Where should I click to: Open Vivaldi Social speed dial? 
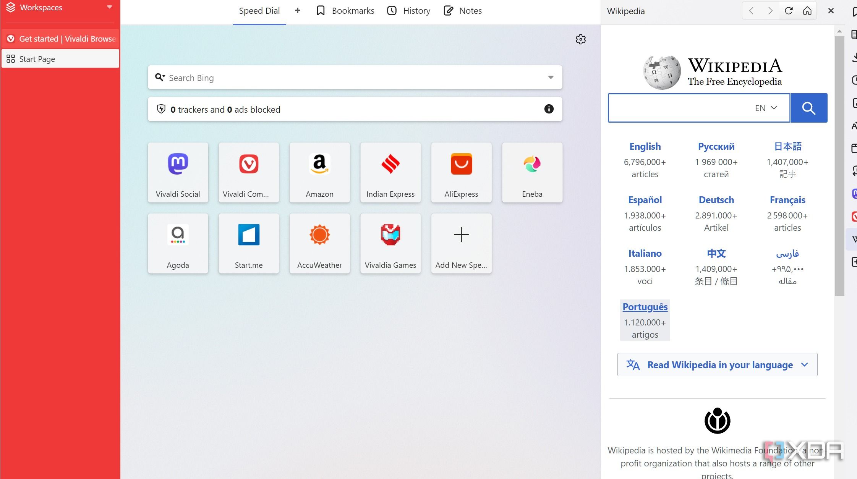[x=178, y=172]
